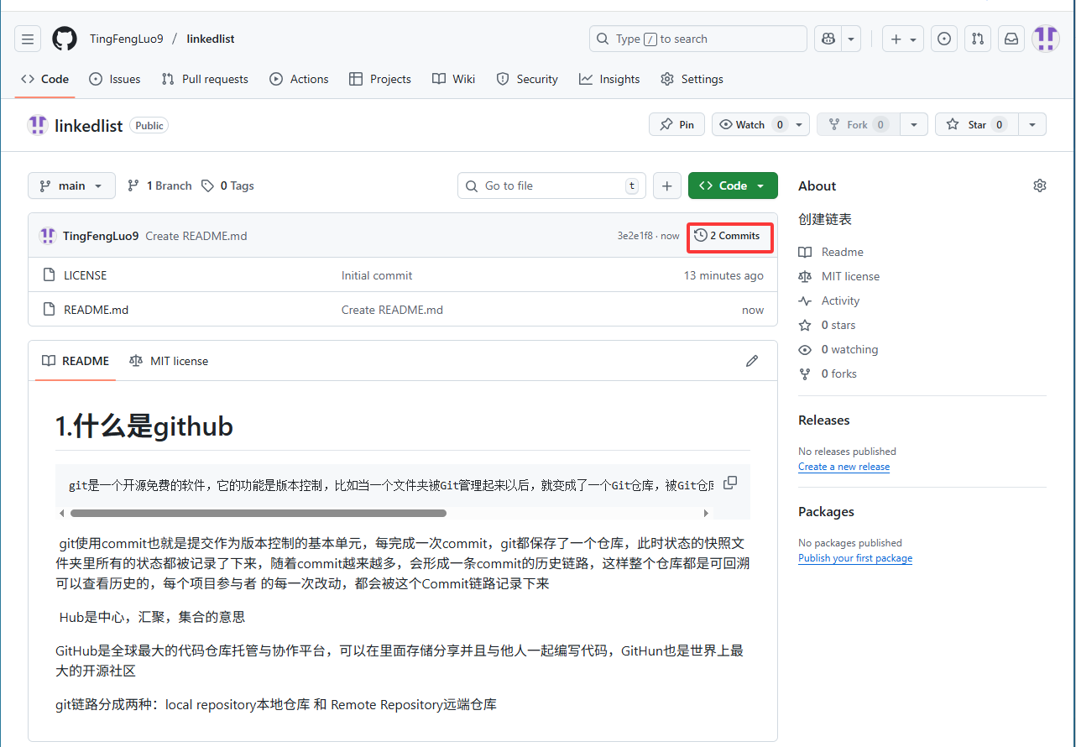Expand the Star lists dropdown arrow
This screenshot has width=1076, height=747.
(x=1032, y=124)
